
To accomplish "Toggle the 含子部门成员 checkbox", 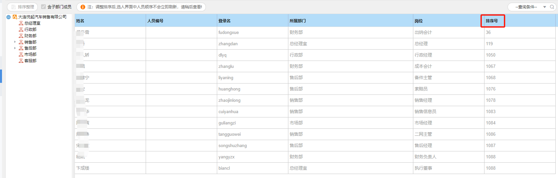I will pos(43,7).
